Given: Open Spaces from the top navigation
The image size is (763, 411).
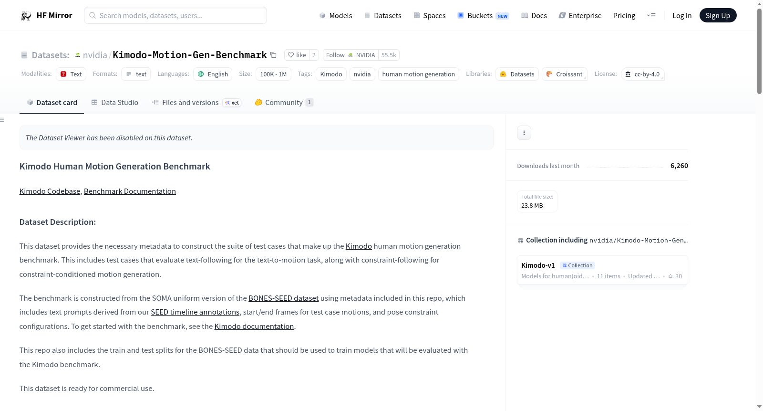Looking at the screenshot, I should coord(429,15).
